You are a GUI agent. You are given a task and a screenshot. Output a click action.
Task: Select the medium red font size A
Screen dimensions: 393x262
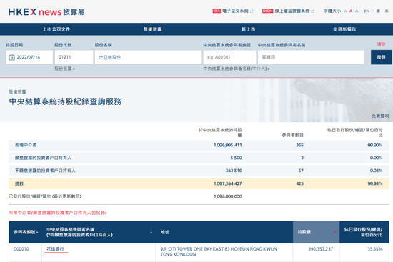click(351, 11)
